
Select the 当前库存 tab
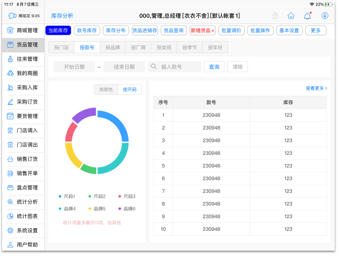coord(58,31)
